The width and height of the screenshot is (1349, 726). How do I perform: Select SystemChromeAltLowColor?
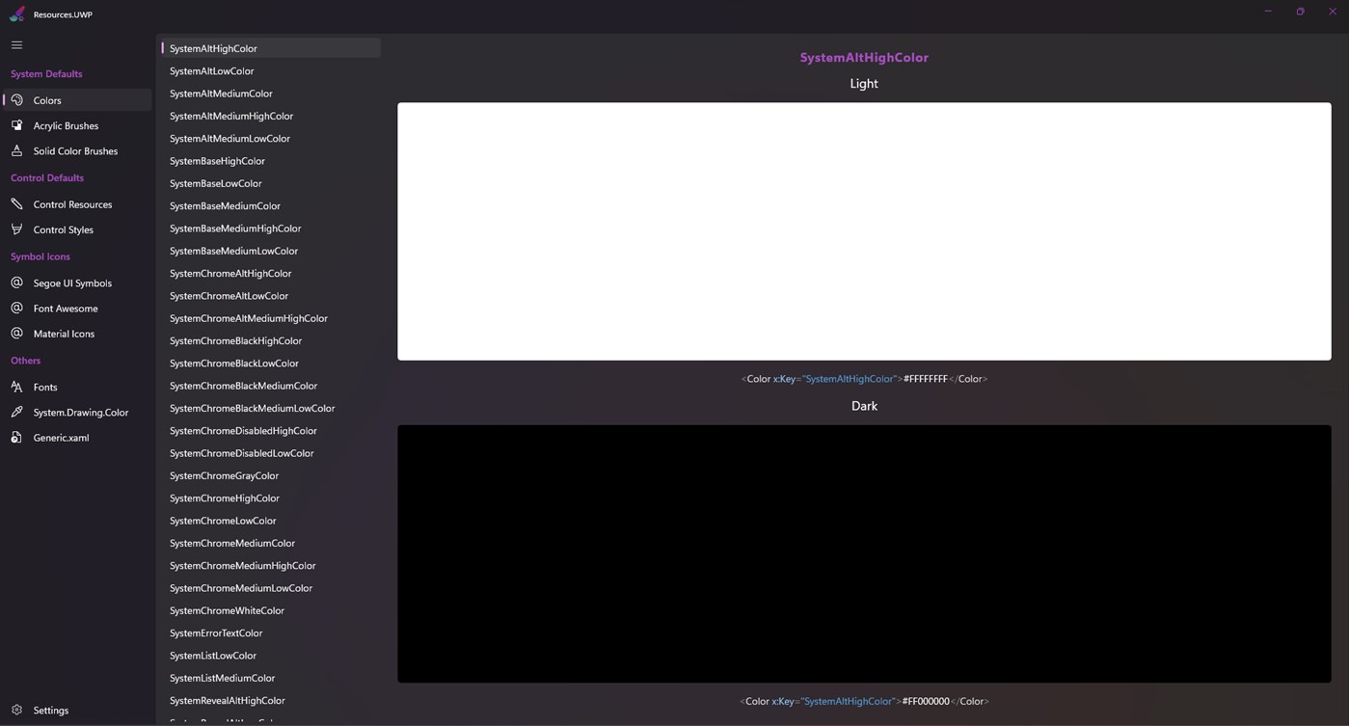pos(270,296)
